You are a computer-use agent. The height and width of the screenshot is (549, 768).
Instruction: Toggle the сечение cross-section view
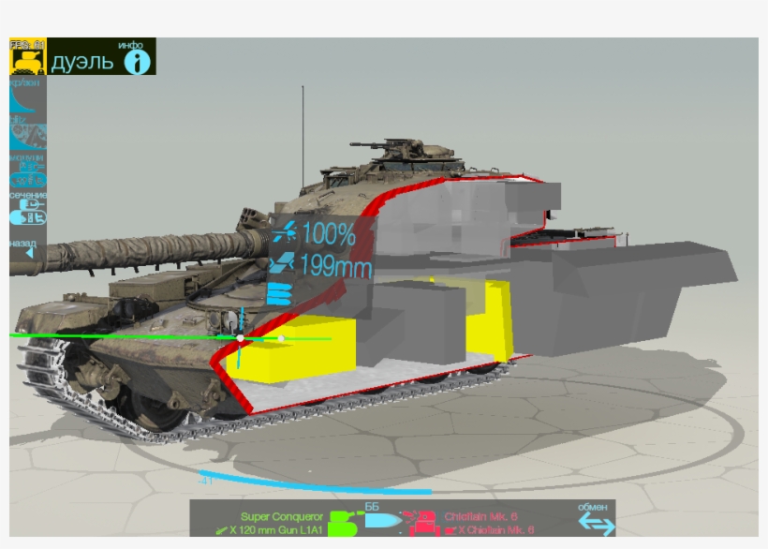(28, 209)
